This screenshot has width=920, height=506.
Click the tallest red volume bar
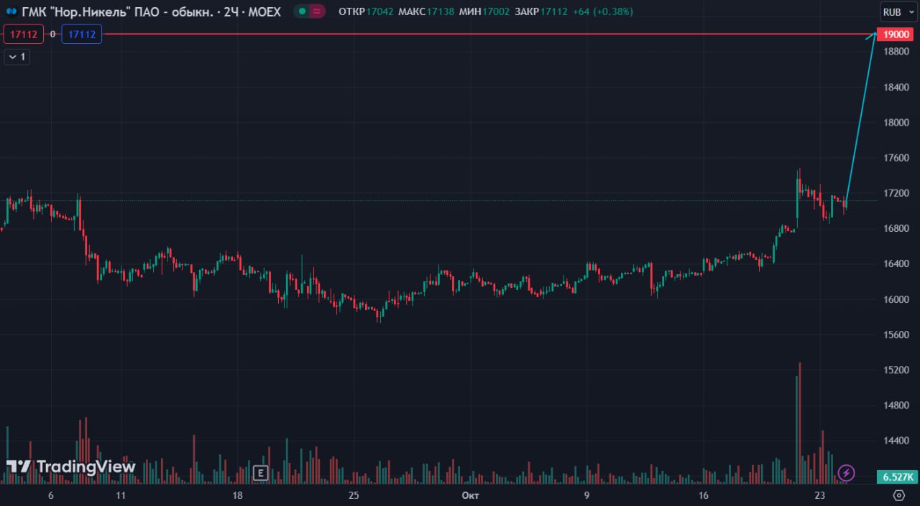(799, 431)
